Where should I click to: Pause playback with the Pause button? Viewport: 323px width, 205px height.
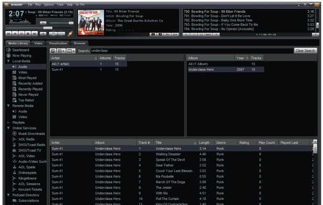(x=21, y=34)
